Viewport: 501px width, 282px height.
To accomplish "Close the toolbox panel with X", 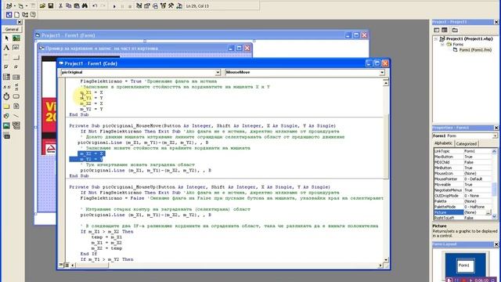I will point(20,22).
